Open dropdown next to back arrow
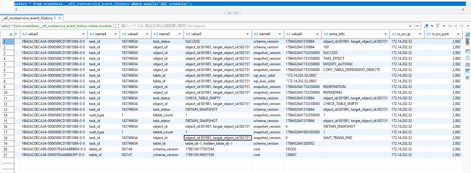Image resolution: width=471 pixels, height=173 pixels. coord(456,26)
